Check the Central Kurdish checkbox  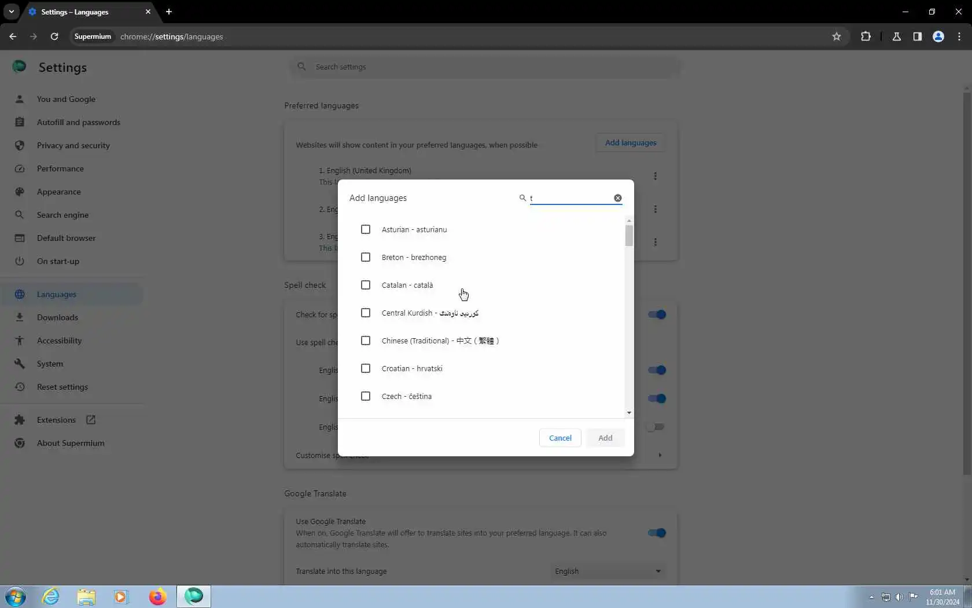click(x=366, y=313)
